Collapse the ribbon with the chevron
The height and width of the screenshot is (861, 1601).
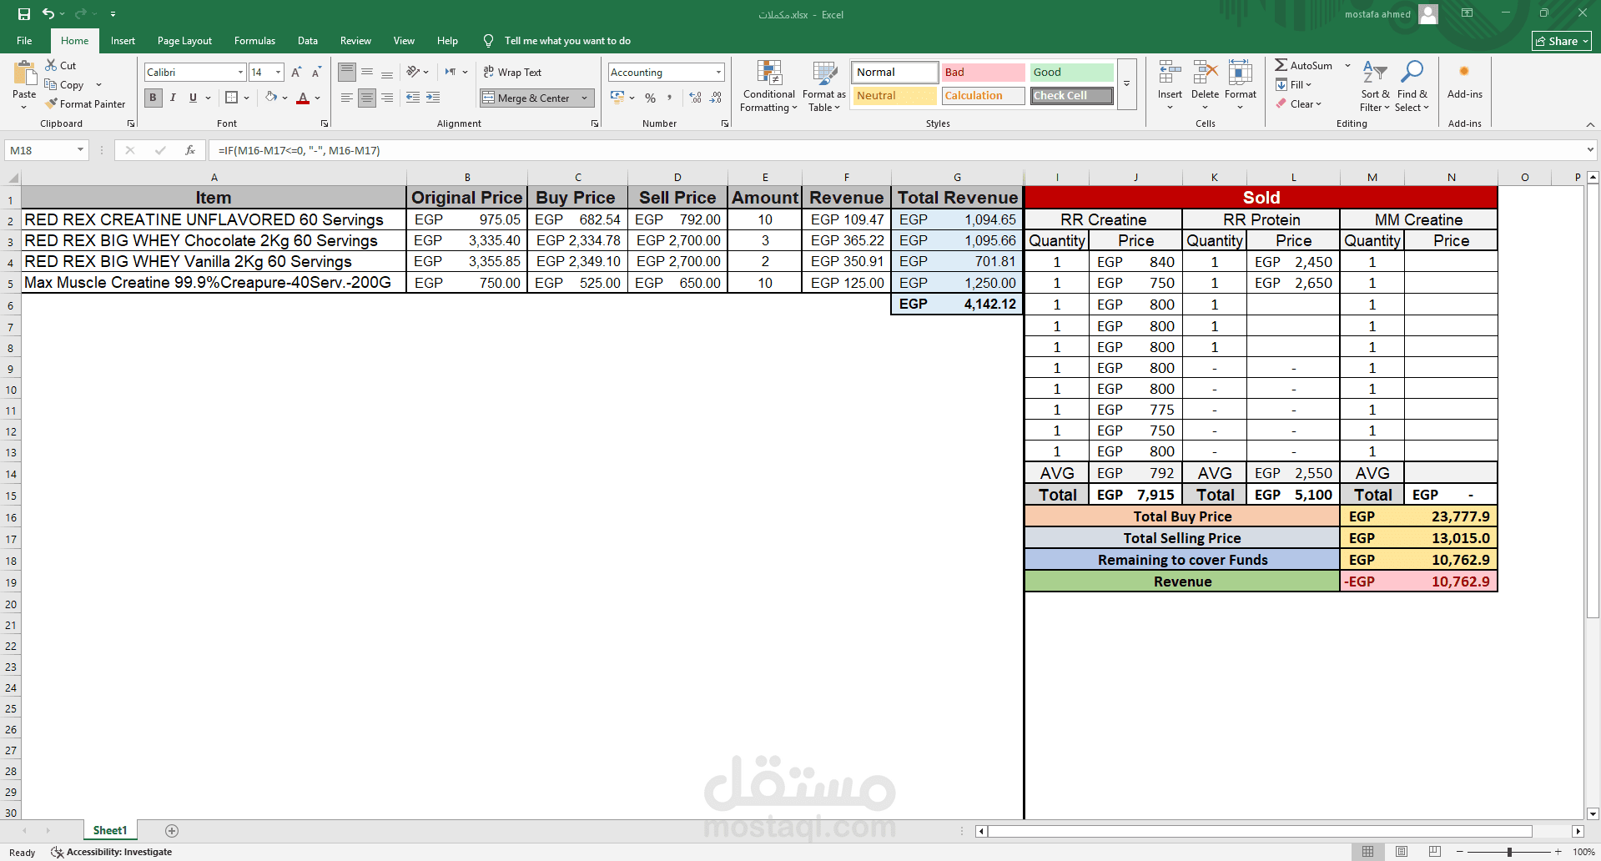pyautogui.click(x=1590, y=124)
